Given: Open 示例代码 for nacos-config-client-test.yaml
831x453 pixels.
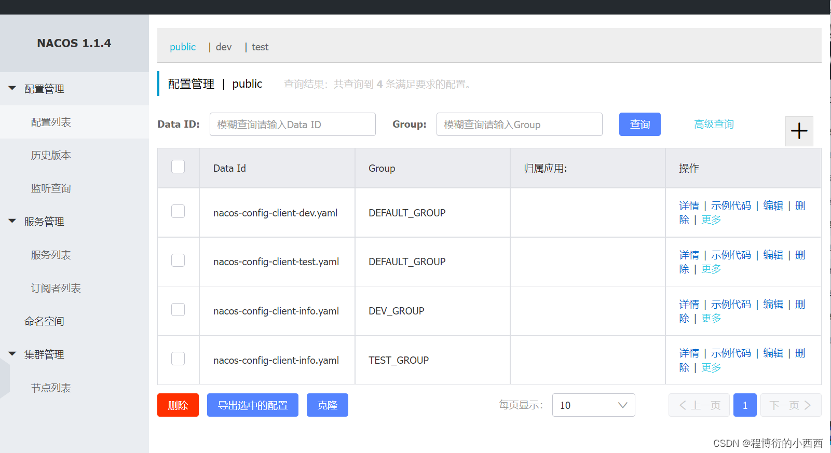Looking at the screenshot, I should click(x=731, y=255).
